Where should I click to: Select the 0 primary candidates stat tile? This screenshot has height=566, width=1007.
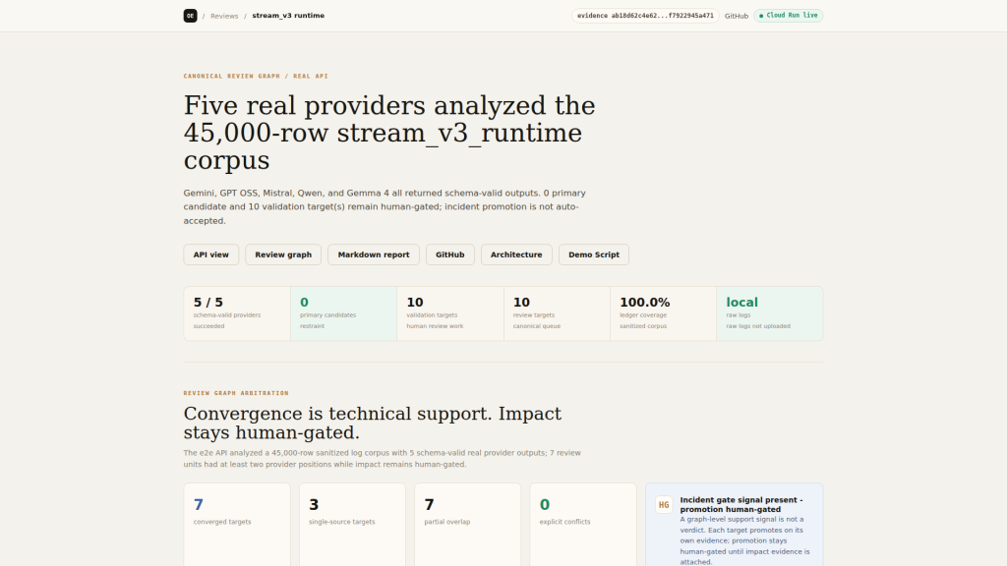343,313
